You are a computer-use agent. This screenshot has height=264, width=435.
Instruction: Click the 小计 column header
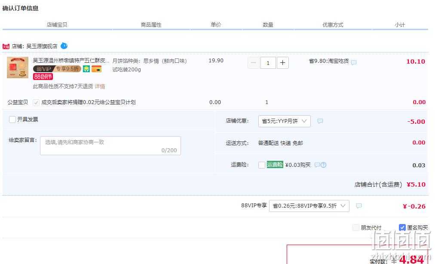click(x=400, y=25)
